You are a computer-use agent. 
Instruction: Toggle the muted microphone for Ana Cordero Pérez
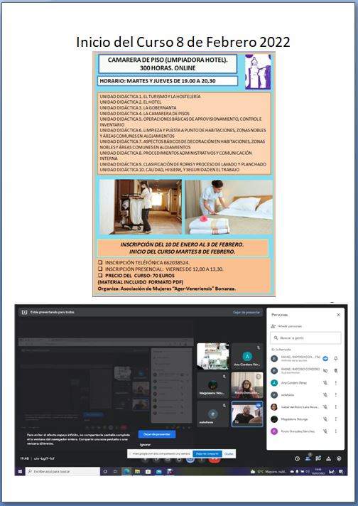point(325,383)
